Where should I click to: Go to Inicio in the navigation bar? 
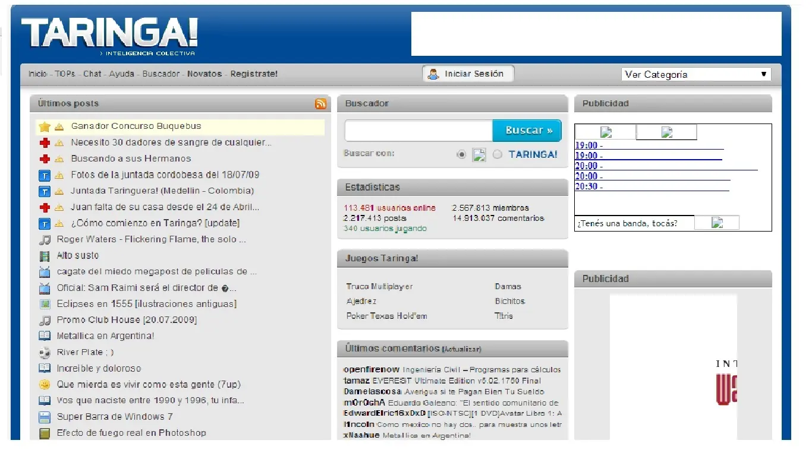(x=37, y=74)
